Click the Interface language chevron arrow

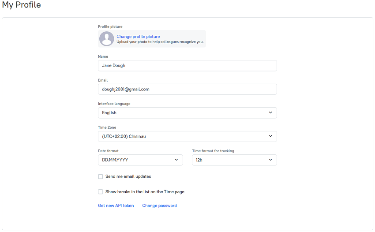click(270, 112)
